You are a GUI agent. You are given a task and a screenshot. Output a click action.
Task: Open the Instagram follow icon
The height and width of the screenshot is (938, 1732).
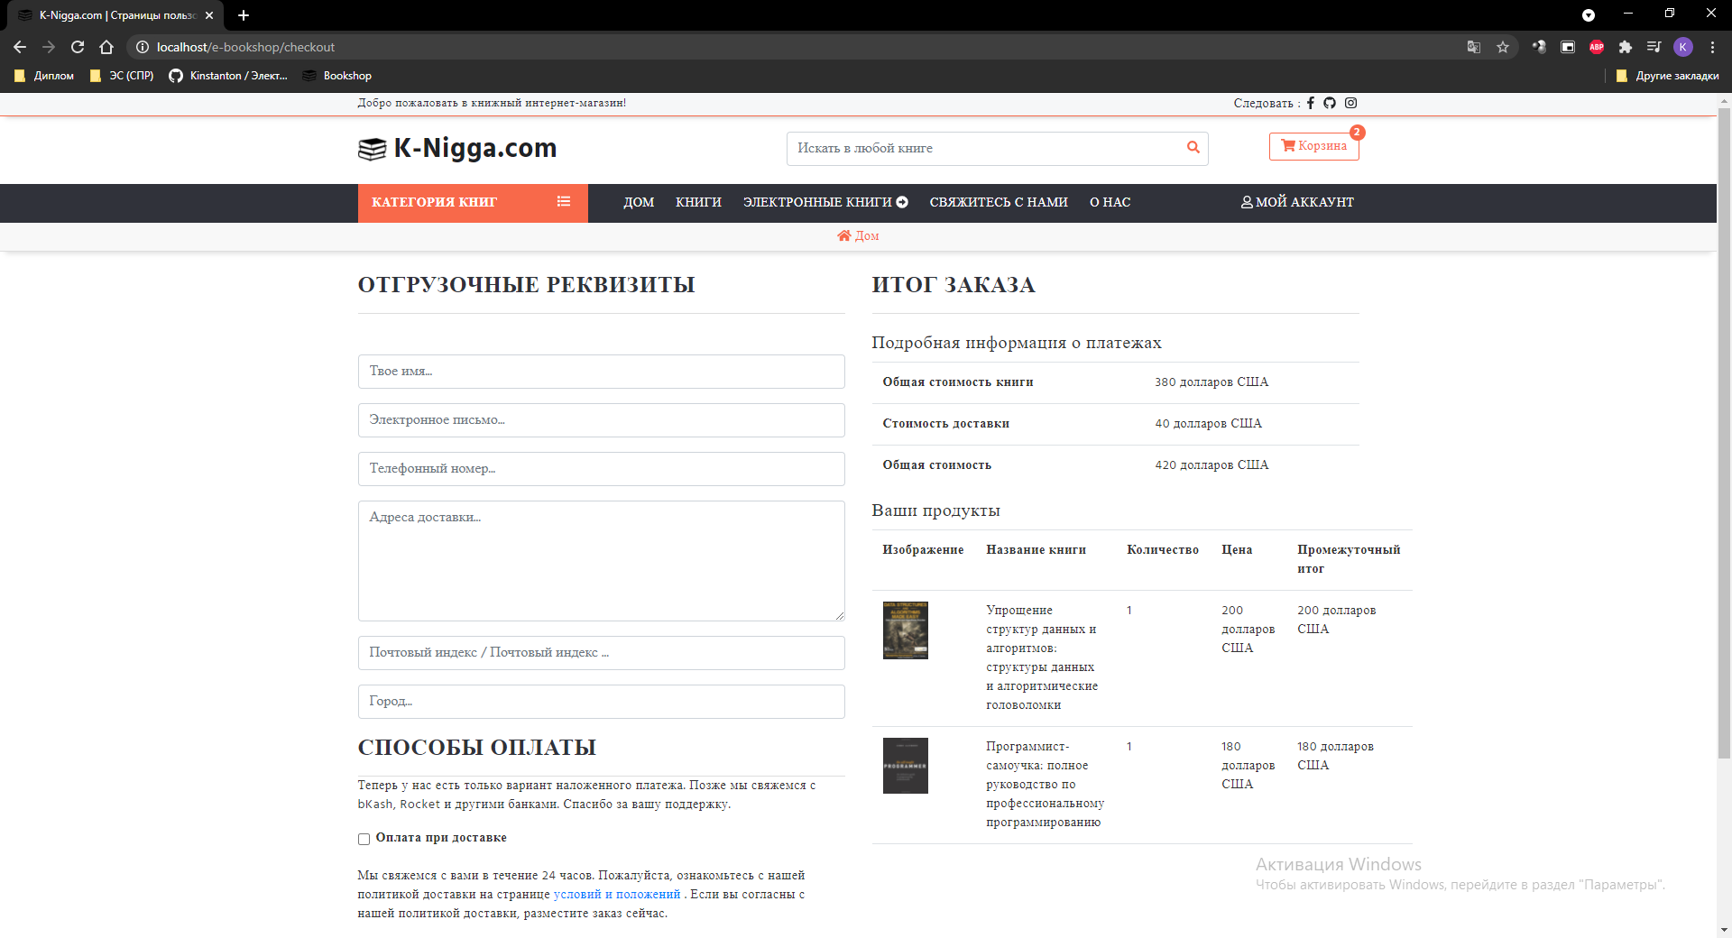[1351, 103]
